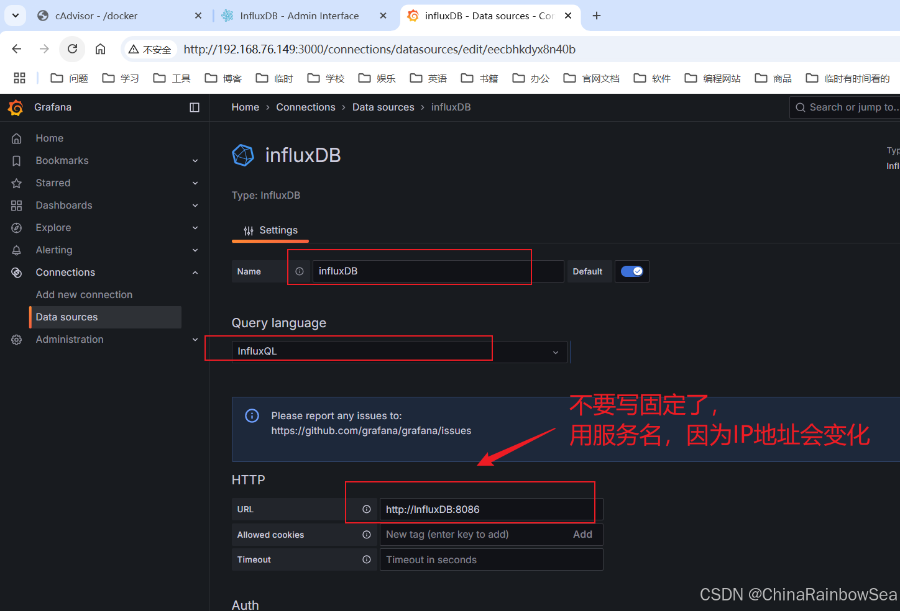
Task: Click the Grafana logo icon
Action: [x=16, y=107]
